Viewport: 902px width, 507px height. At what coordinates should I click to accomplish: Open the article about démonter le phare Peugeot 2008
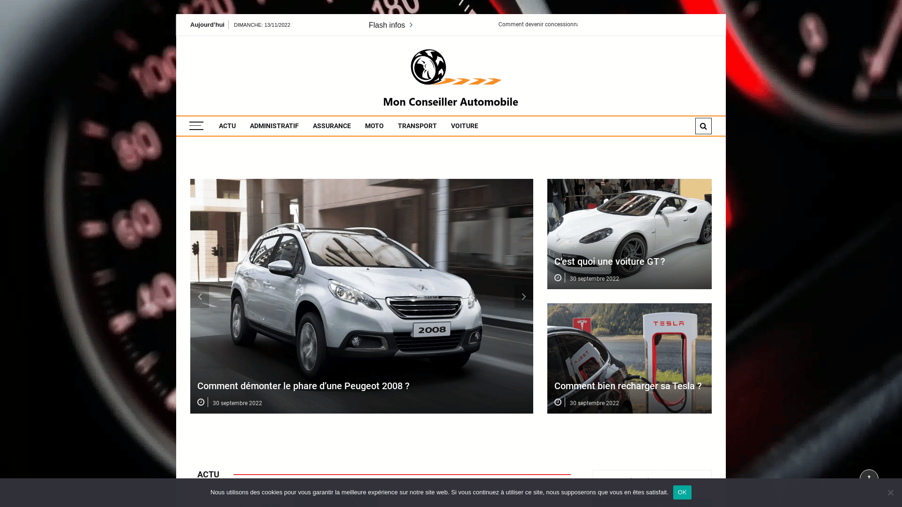coord(303,386)
